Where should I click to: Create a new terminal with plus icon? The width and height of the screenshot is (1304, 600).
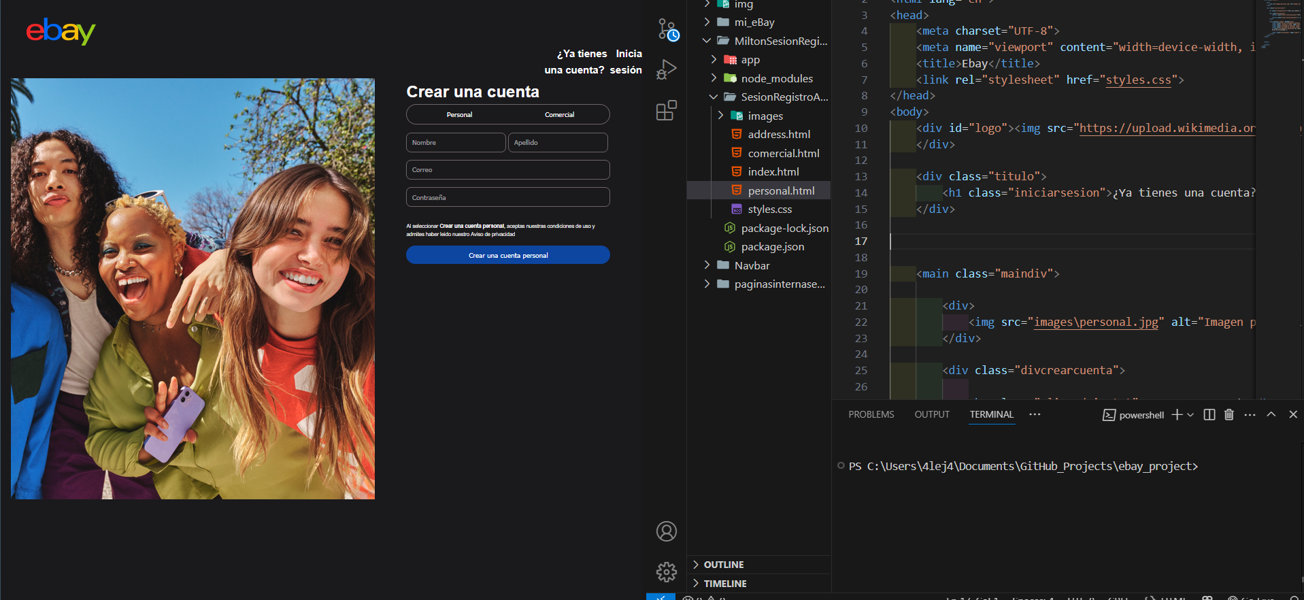[1177, 415]
